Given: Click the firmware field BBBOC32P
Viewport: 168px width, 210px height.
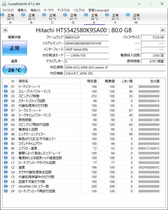Looking at the screenshot, I should click(86, 37).
